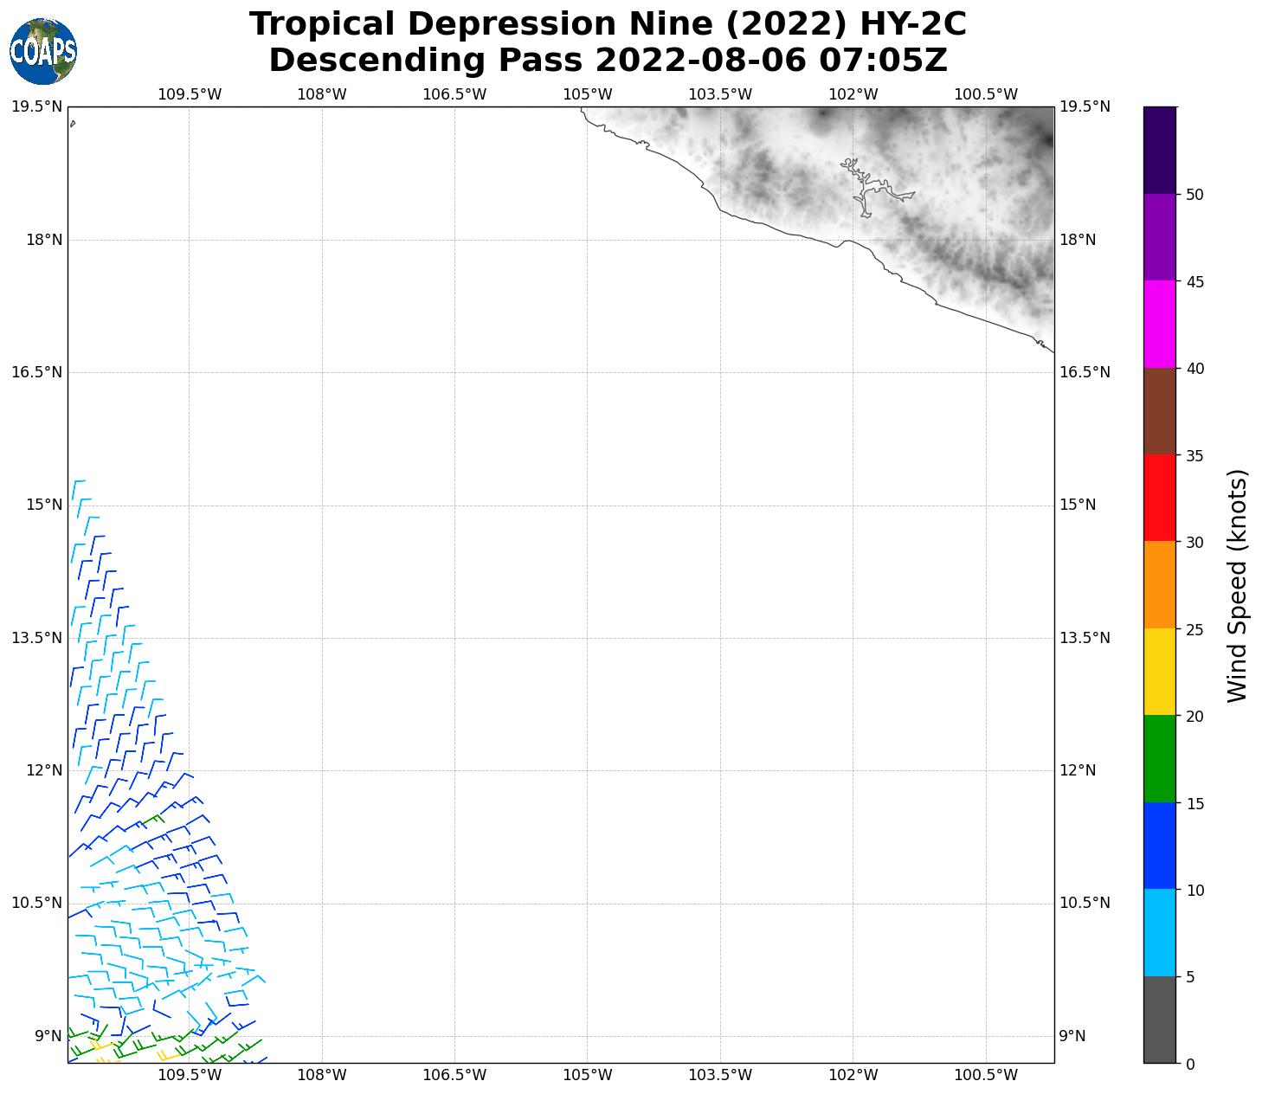Click the COAPS globe logo
The width and height of the screenshot is (1262, 1094).
click(x=43, y=52)
